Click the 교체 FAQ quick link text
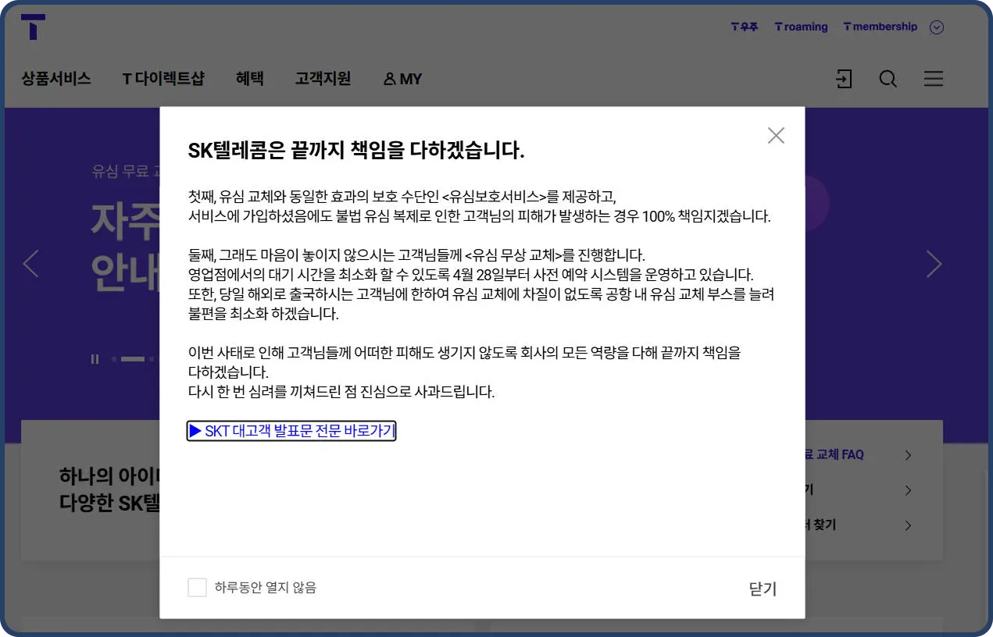The width and height of the screenshot is (993, 637). tap(834, 454)
